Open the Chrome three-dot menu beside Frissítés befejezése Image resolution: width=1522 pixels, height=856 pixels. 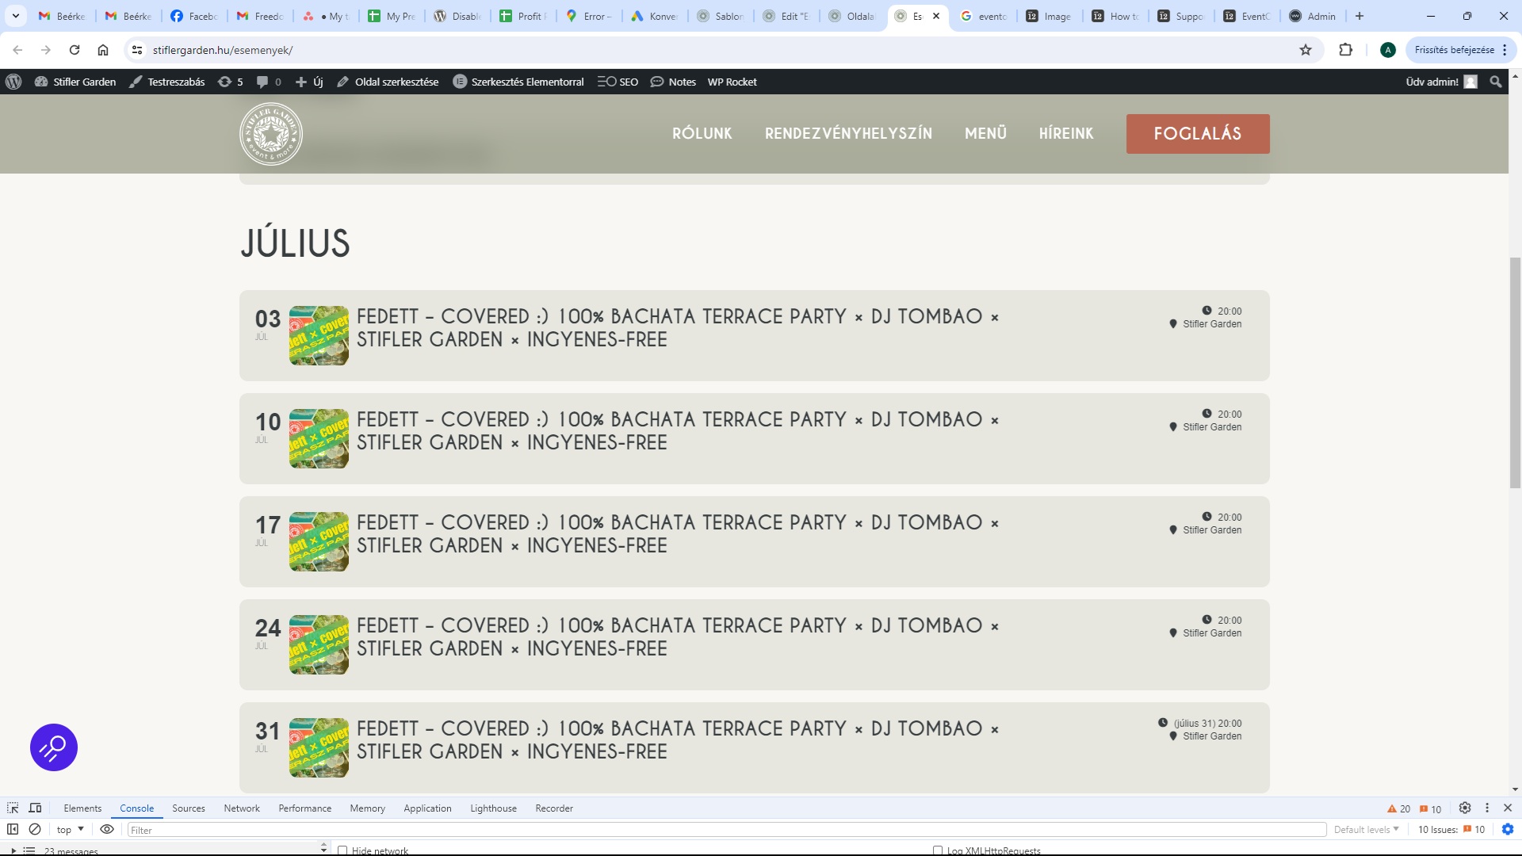pos(1505,50)
